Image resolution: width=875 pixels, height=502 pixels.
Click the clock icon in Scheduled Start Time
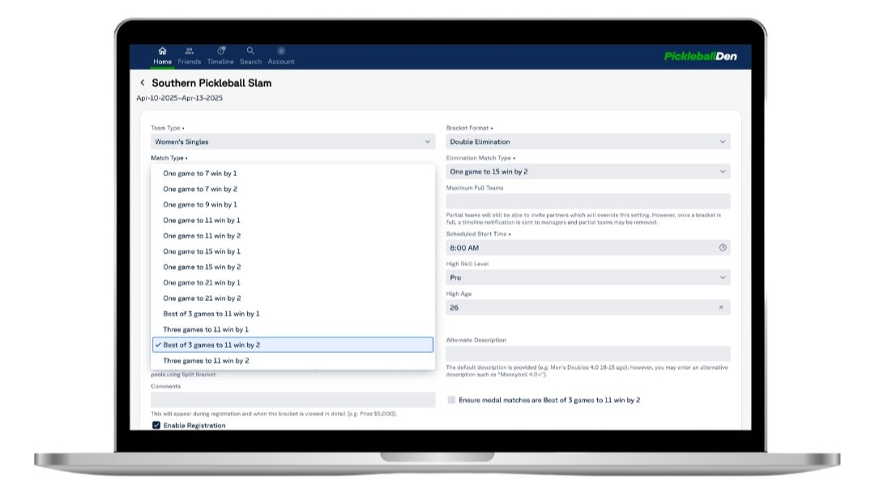723,247
